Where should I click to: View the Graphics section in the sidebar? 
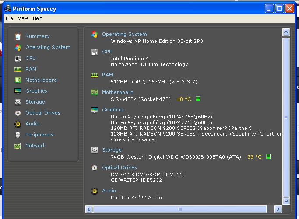[x=36, y=91]
